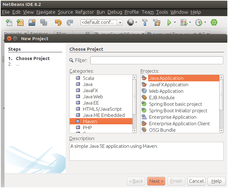Select the JavaFX category

click(101, 91)
